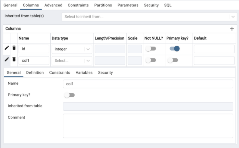Viewport: 239px width, 148px height.
Task: Enable Not NULL switch for col1 column
Action: point(151,60)
